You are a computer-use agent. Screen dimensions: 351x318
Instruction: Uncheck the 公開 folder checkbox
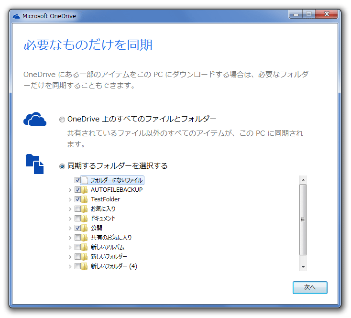pyautogui.click(x=77, y=228)
